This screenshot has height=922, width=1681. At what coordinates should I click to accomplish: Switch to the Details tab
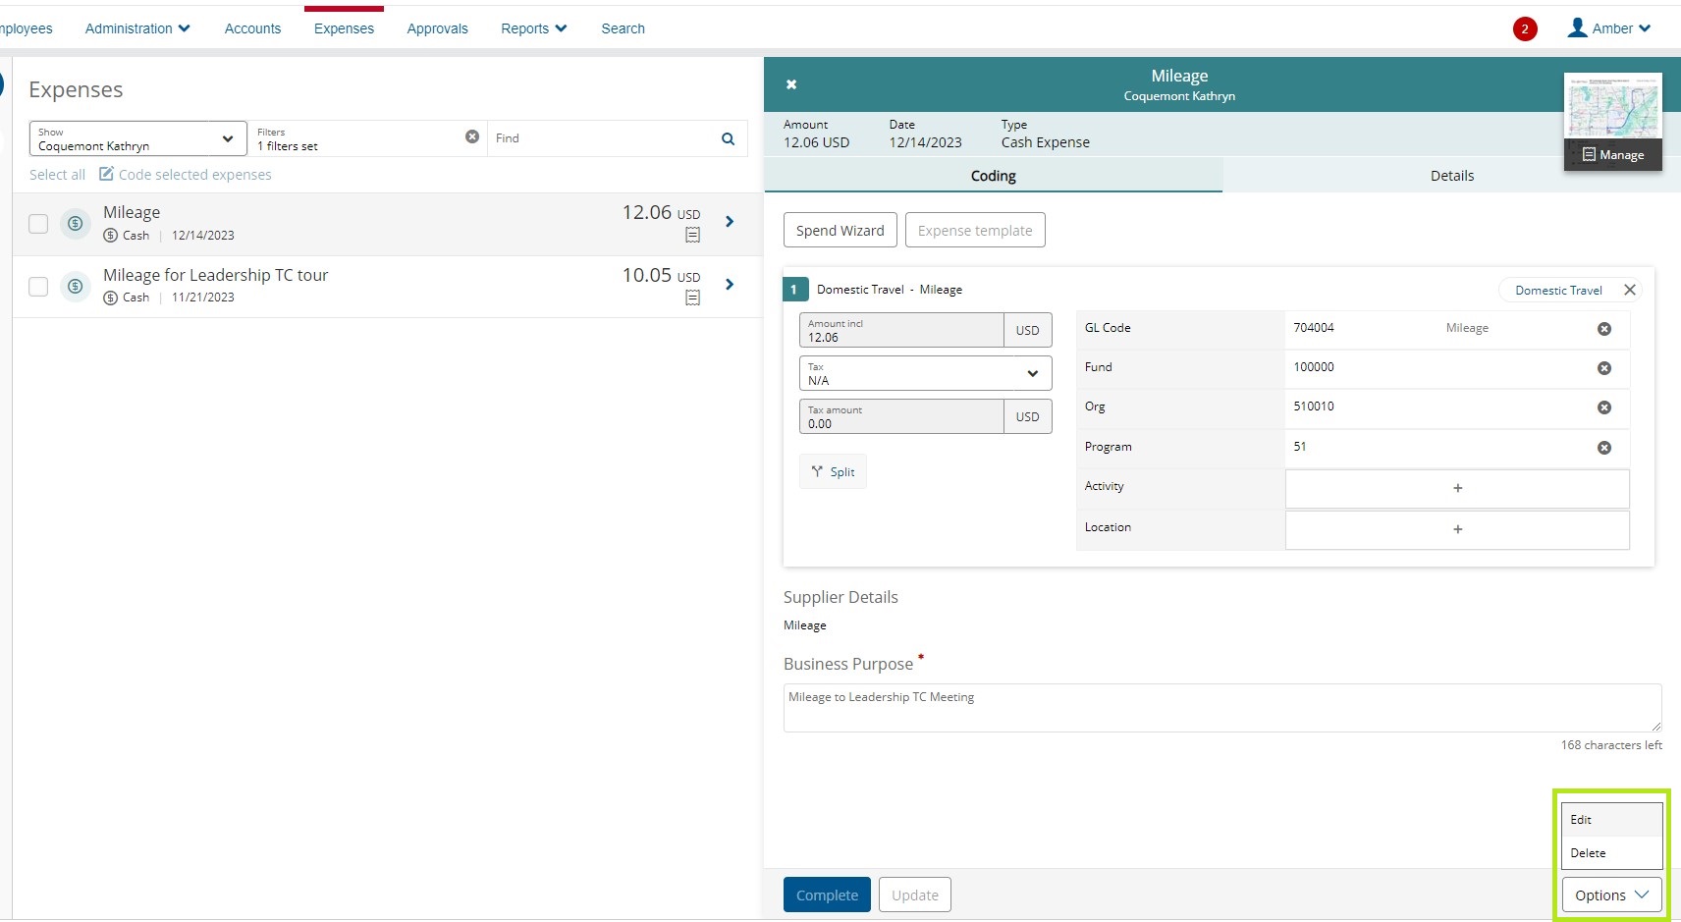[1451, 176]
